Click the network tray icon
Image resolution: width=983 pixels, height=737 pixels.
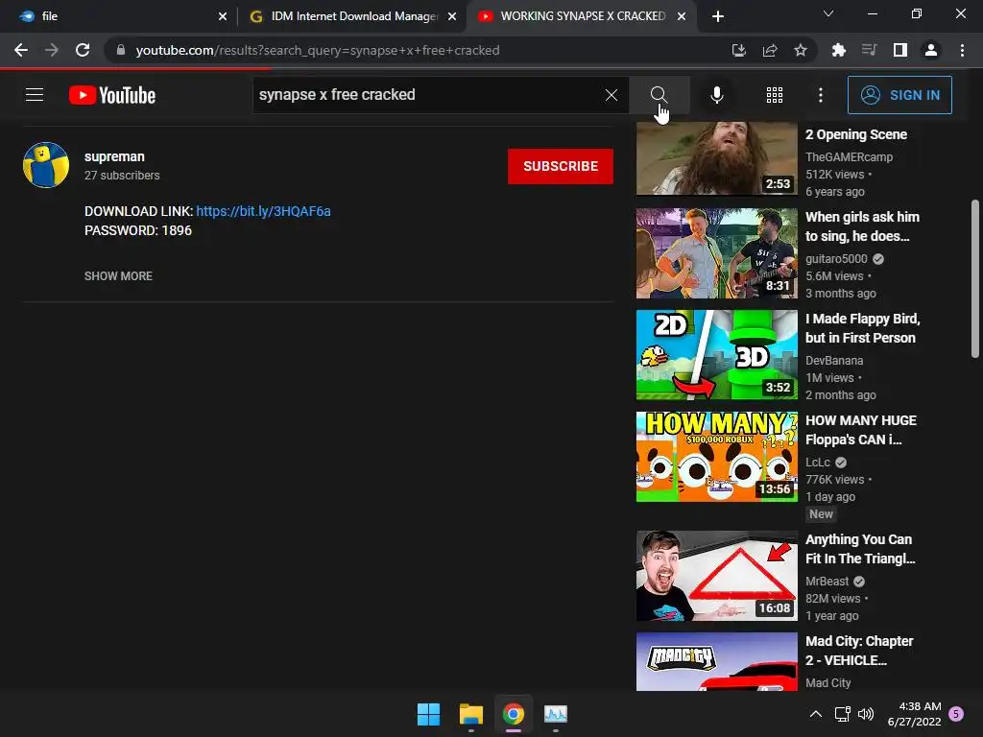point(843,714)
